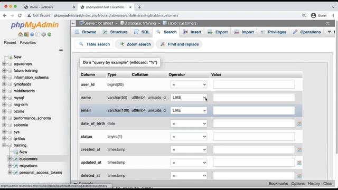
Task: Open new browser tab
Action: pyautogui.click(x=139, y=7)
